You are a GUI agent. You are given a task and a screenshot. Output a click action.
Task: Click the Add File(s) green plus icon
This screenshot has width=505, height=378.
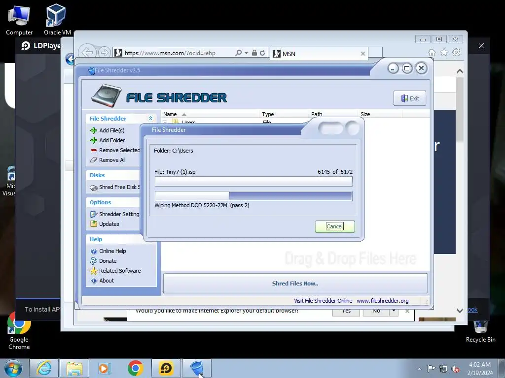coord(93,130)
